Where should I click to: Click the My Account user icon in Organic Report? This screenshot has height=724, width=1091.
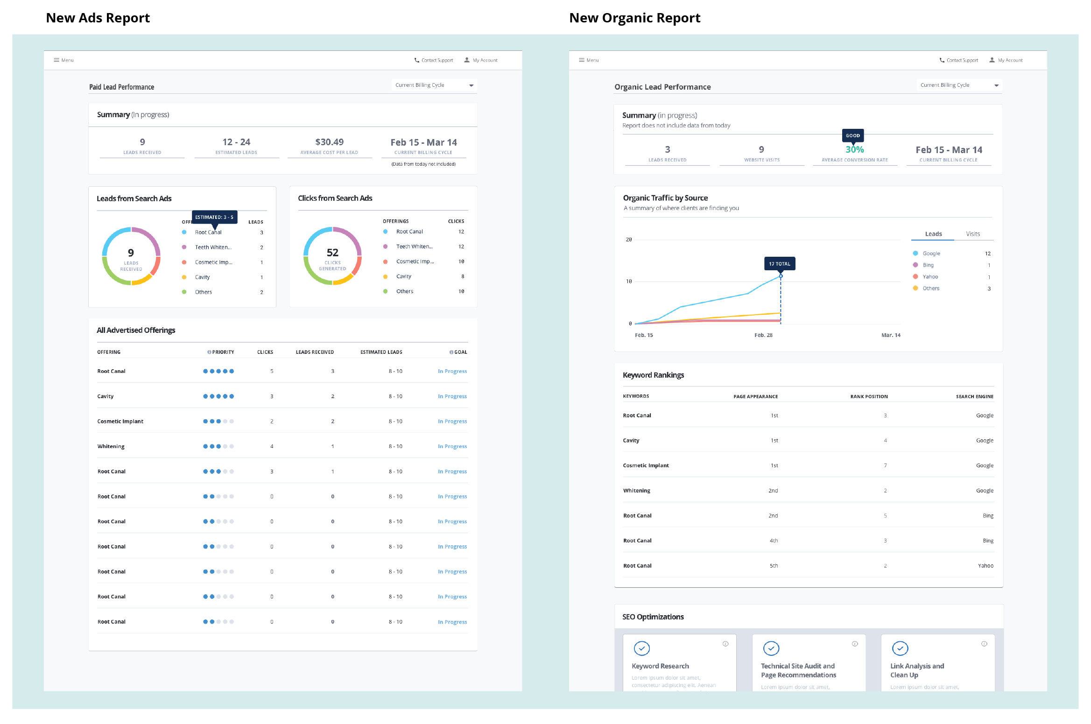(x=992, y=60)
